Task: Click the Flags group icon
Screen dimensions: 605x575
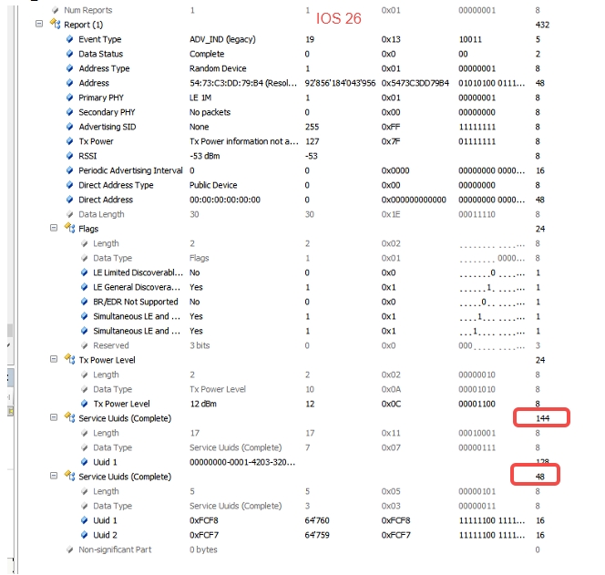Action: pyautogui.click(x=70, y=228)
